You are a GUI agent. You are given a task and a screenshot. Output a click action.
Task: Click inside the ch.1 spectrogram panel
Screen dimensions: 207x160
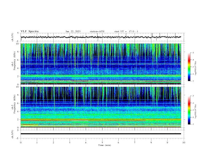(x=101, y=64)
